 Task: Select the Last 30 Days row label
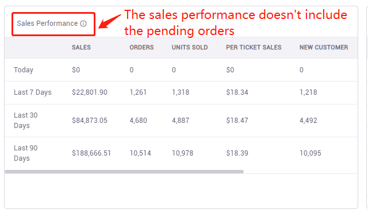[x=25, y=120]
